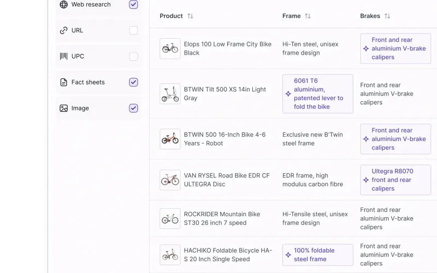This screenshot has width=437, height=273.
Task: Select the 100% foldable steel frame suggestion
Action: pos(318,254)
